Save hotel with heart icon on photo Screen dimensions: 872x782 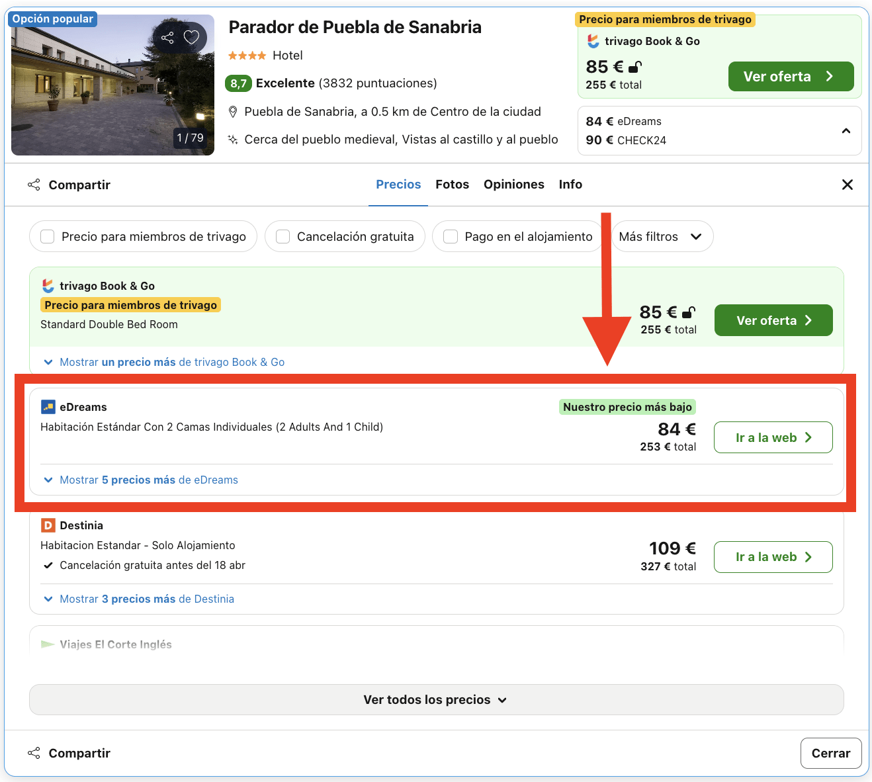pos(191,38)
